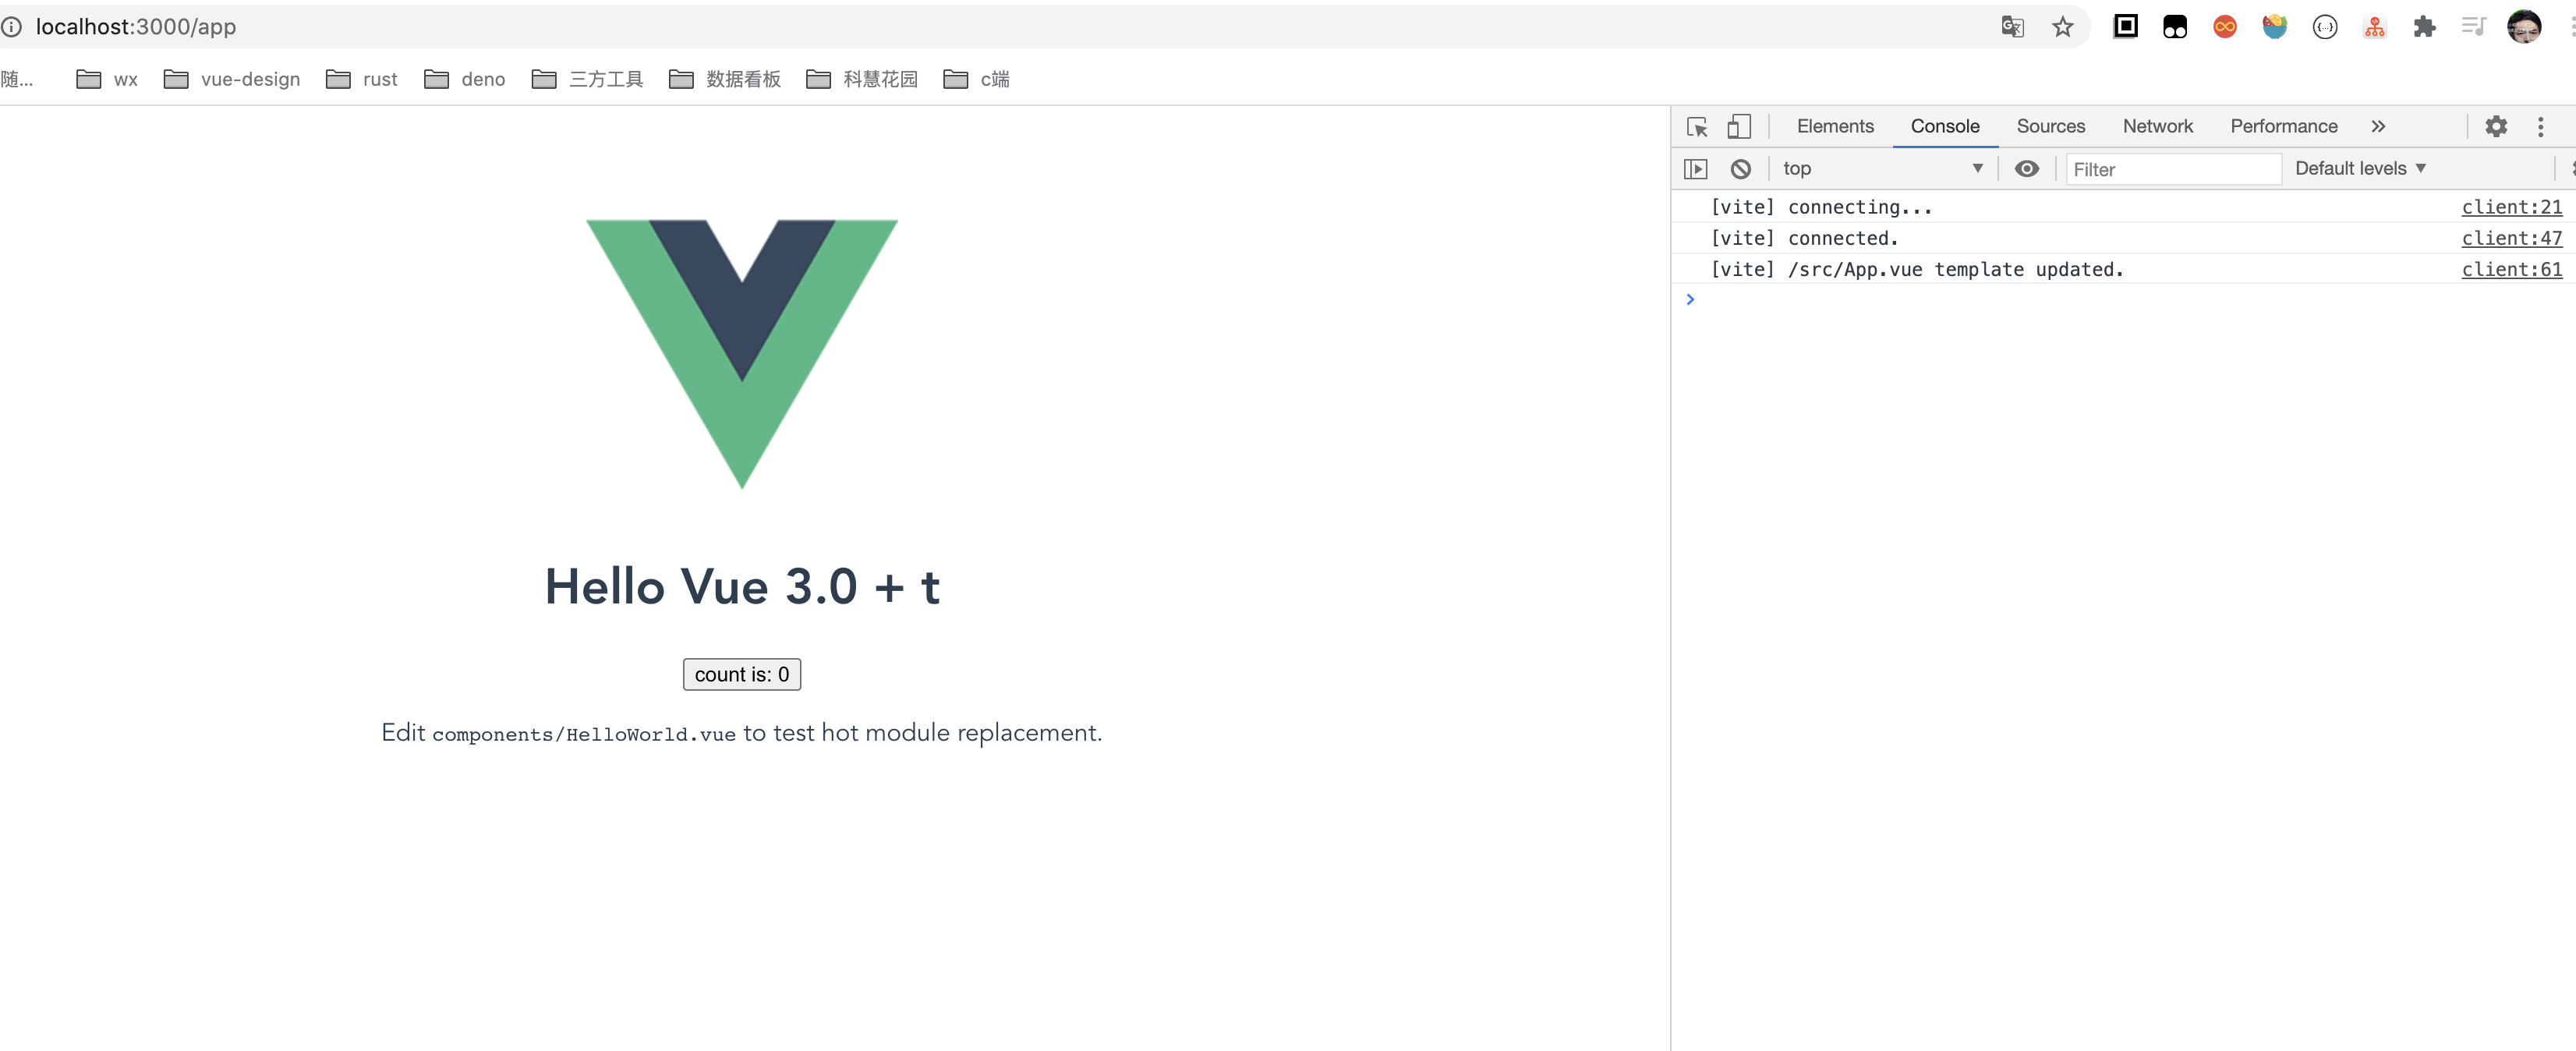Open the 'Default levels' dropdown
This screenshot has height=1051, width=2576.
pos(2360,168)
